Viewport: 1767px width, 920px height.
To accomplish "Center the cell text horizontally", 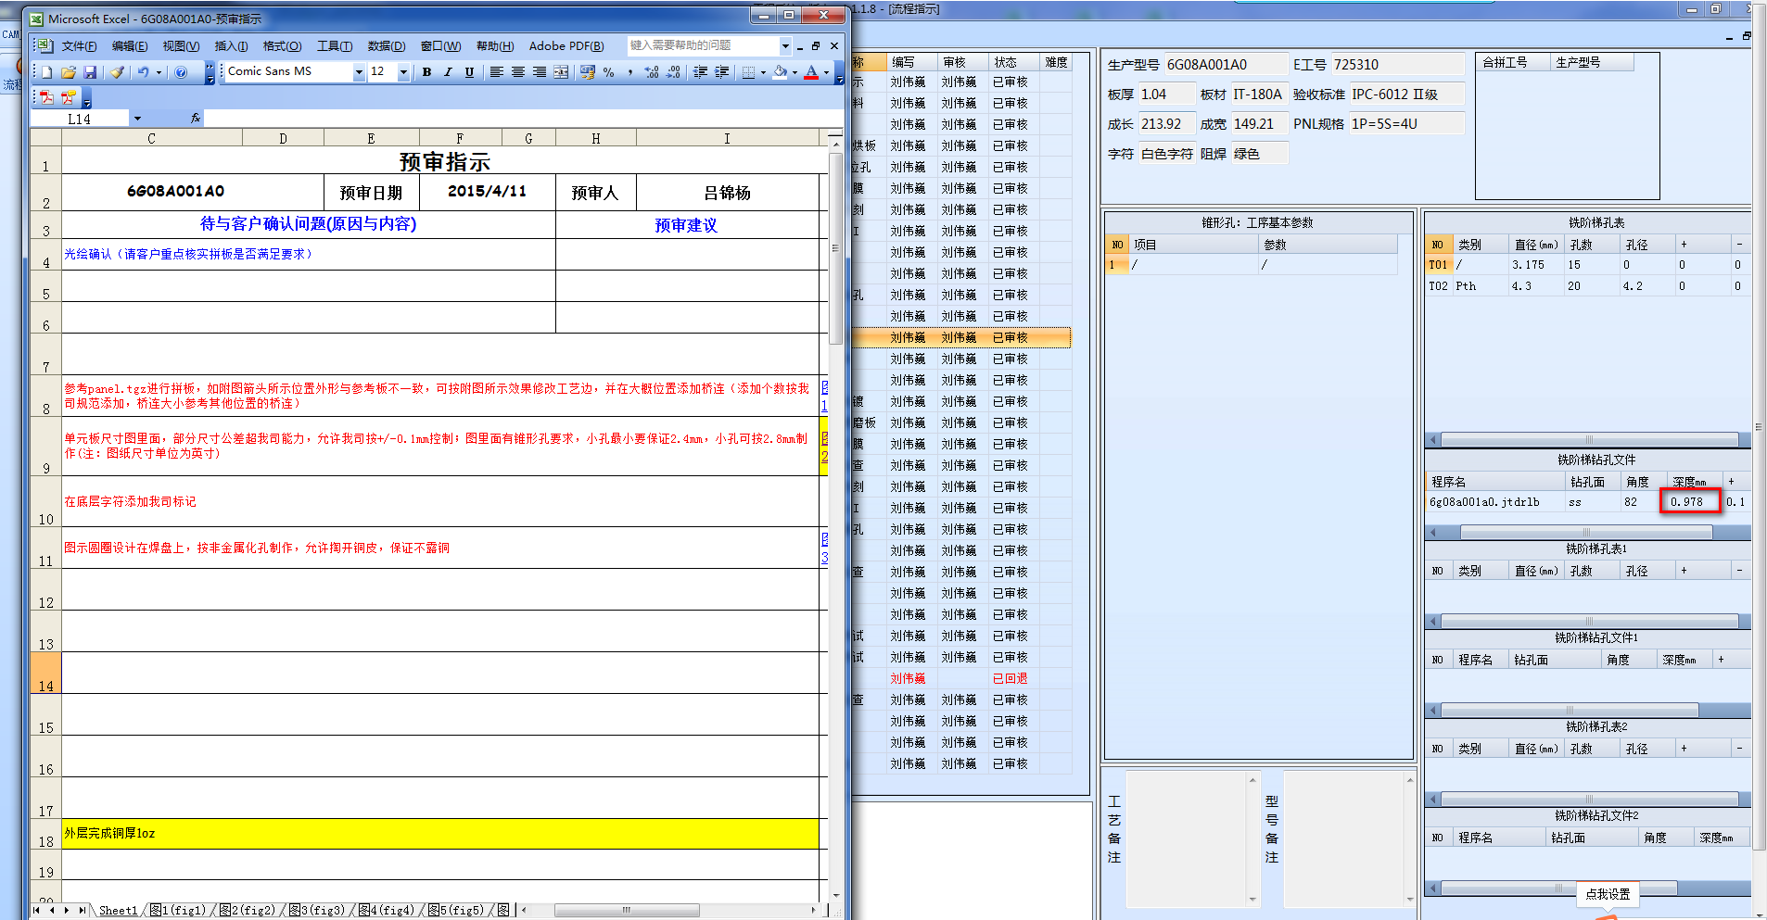I will pyautogui.click(x=518, y=72).
